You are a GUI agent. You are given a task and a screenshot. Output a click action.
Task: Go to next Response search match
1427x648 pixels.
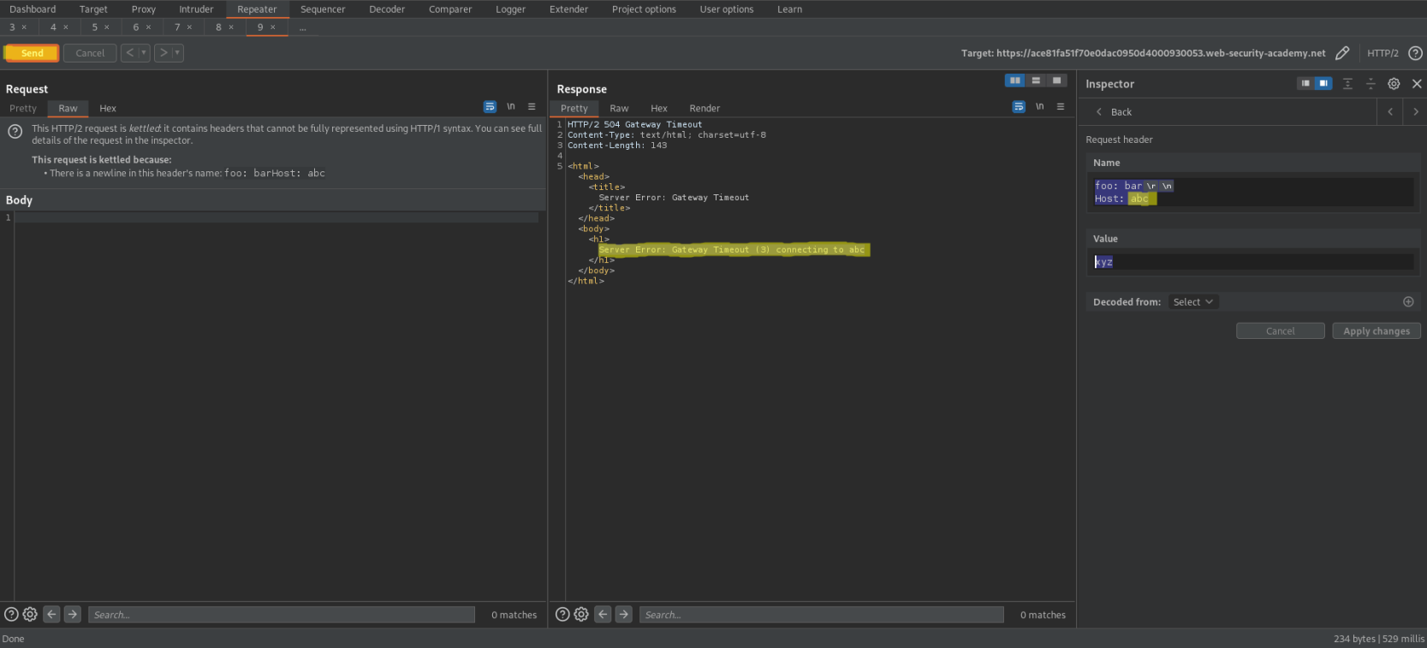click(624, 615)
